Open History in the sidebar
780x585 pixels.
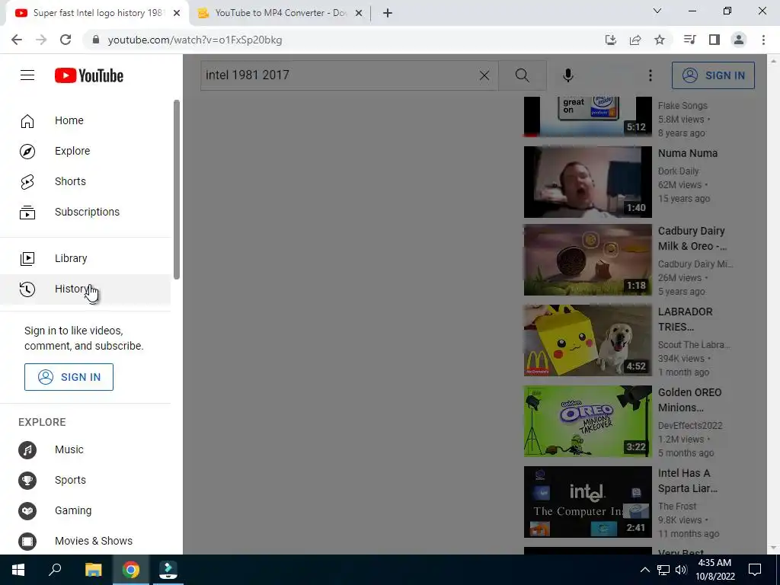[85, 289]
